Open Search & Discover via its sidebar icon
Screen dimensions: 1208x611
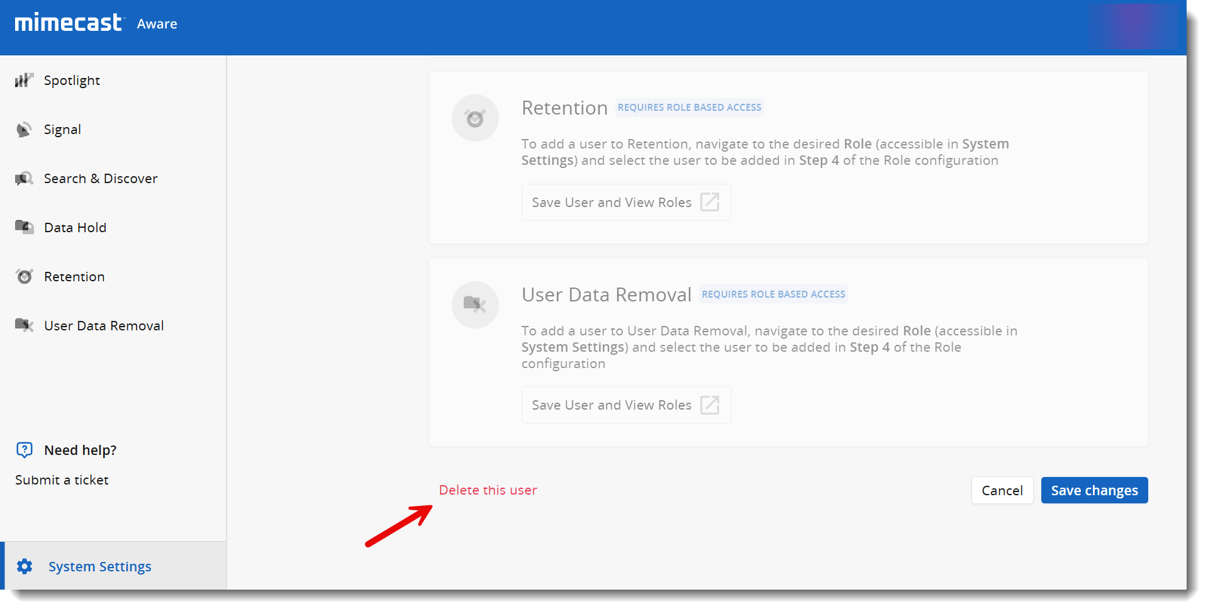(x=24, y=179)
